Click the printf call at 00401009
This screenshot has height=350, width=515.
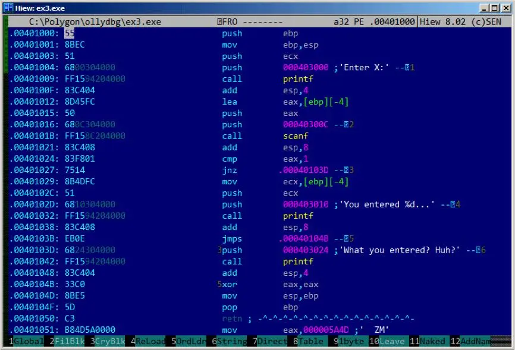click(x=298, y=79)
